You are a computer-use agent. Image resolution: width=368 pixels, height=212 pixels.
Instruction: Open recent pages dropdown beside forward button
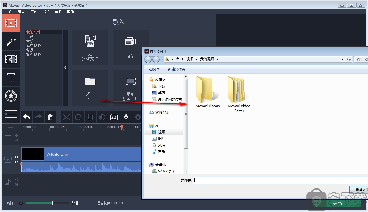tap(162, 59)
